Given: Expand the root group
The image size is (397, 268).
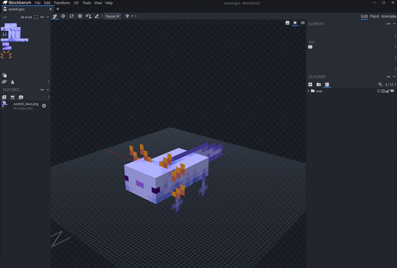Looking at the screenshot, I should (x=308, y=91).
